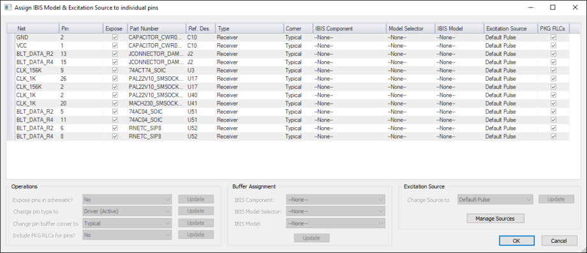Click the row selector of GND row

pyautogui.click(x=11, y=38)
